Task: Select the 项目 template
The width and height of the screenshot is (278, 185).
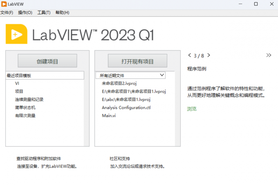Action: 19,91
